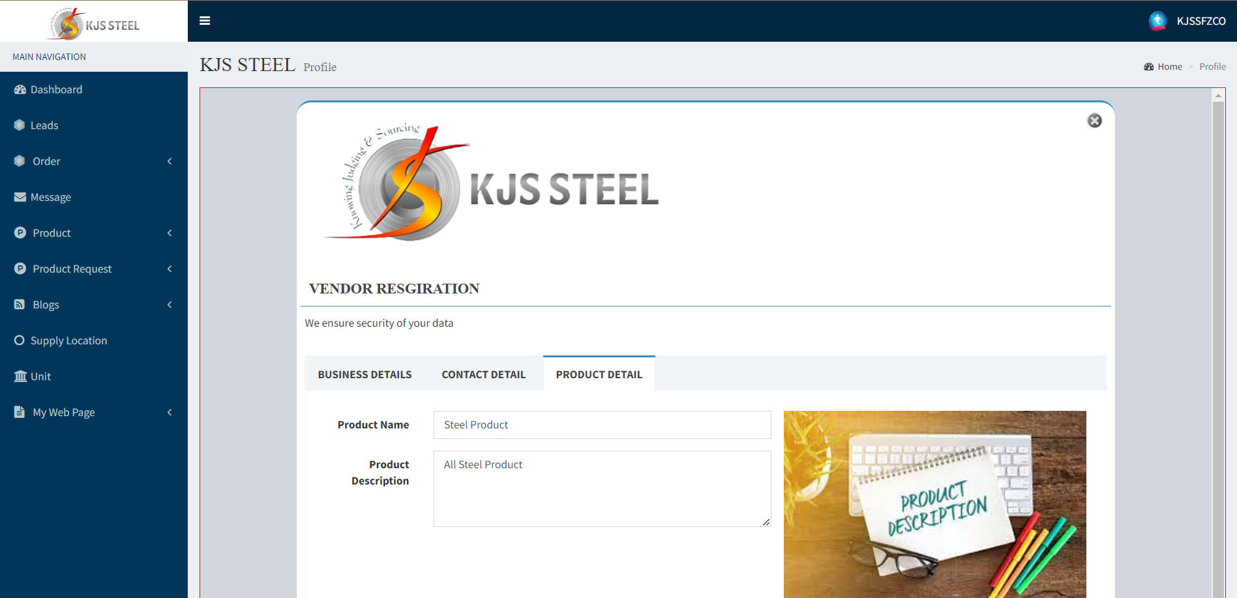Click the Profile breadcrumb
Viewport: 1237px width, 598px height.
tap(1212, 67)
